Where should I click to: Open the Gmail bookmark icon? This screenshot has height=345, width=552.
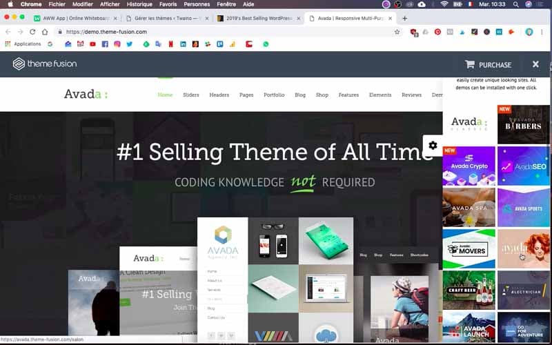click(x=80, y=44)
